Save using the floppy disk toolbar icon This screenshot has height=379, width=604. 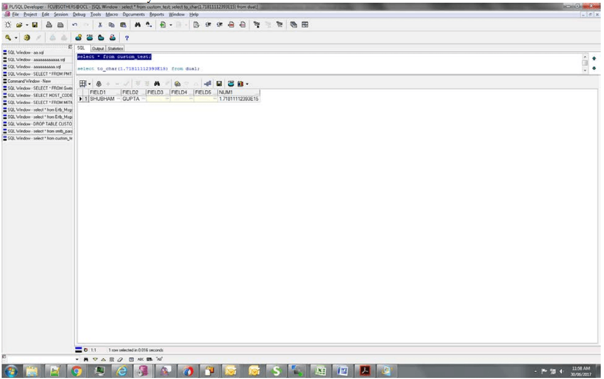coord(34,25)
